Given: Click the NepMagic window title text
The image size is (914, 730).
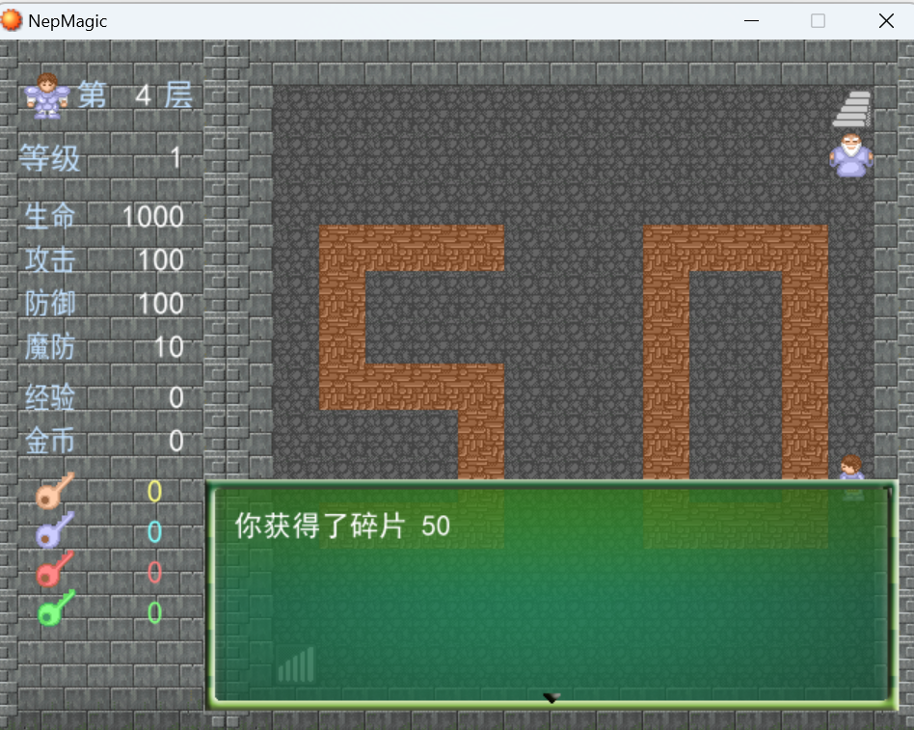Looking at the screenshot, I should 67,21.
